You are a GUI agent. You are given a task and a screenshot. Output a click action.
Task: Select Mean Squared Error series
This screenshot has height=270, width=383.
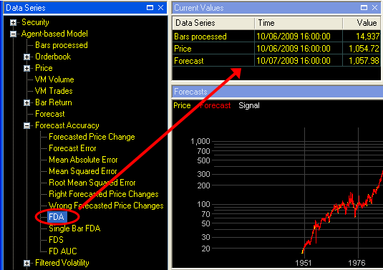(83, 171)
